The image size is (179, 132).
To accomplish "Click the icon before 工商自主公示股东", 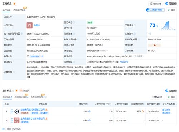I will click(x=4, y=129).
